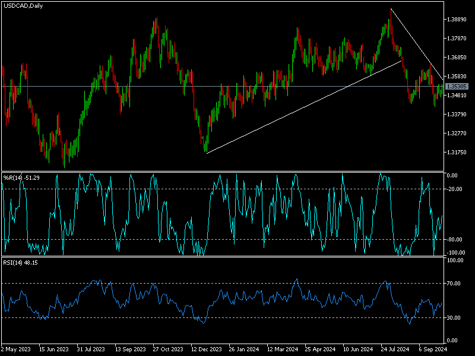
Task: Click the %R -20.00 level label
Action: [x=455, y=189]
